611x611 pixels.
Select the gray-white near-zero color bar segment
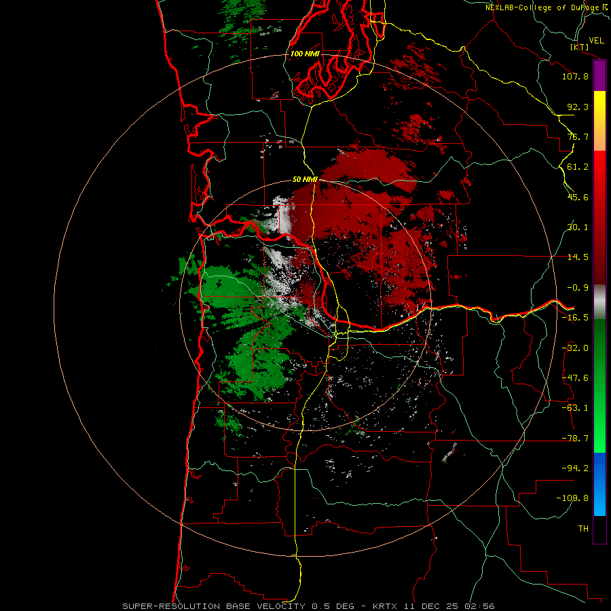(599, 302)
